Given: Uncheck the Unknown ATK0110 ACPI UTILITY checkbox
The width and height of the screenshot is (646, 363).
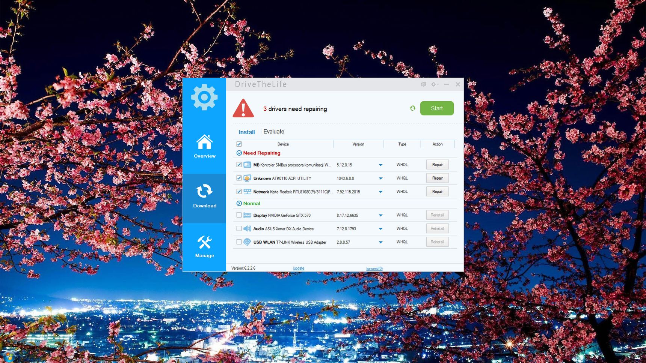Looking at the screenshot, I should (239, 178).
